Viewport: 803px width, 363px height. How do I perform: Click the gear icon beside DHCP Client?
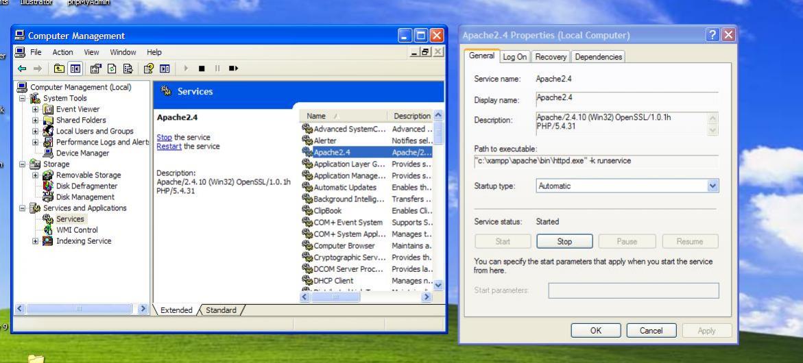pos(307,280)
